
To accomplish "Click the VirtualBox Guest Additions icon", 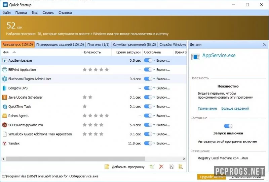I will (x=4, y=134).
